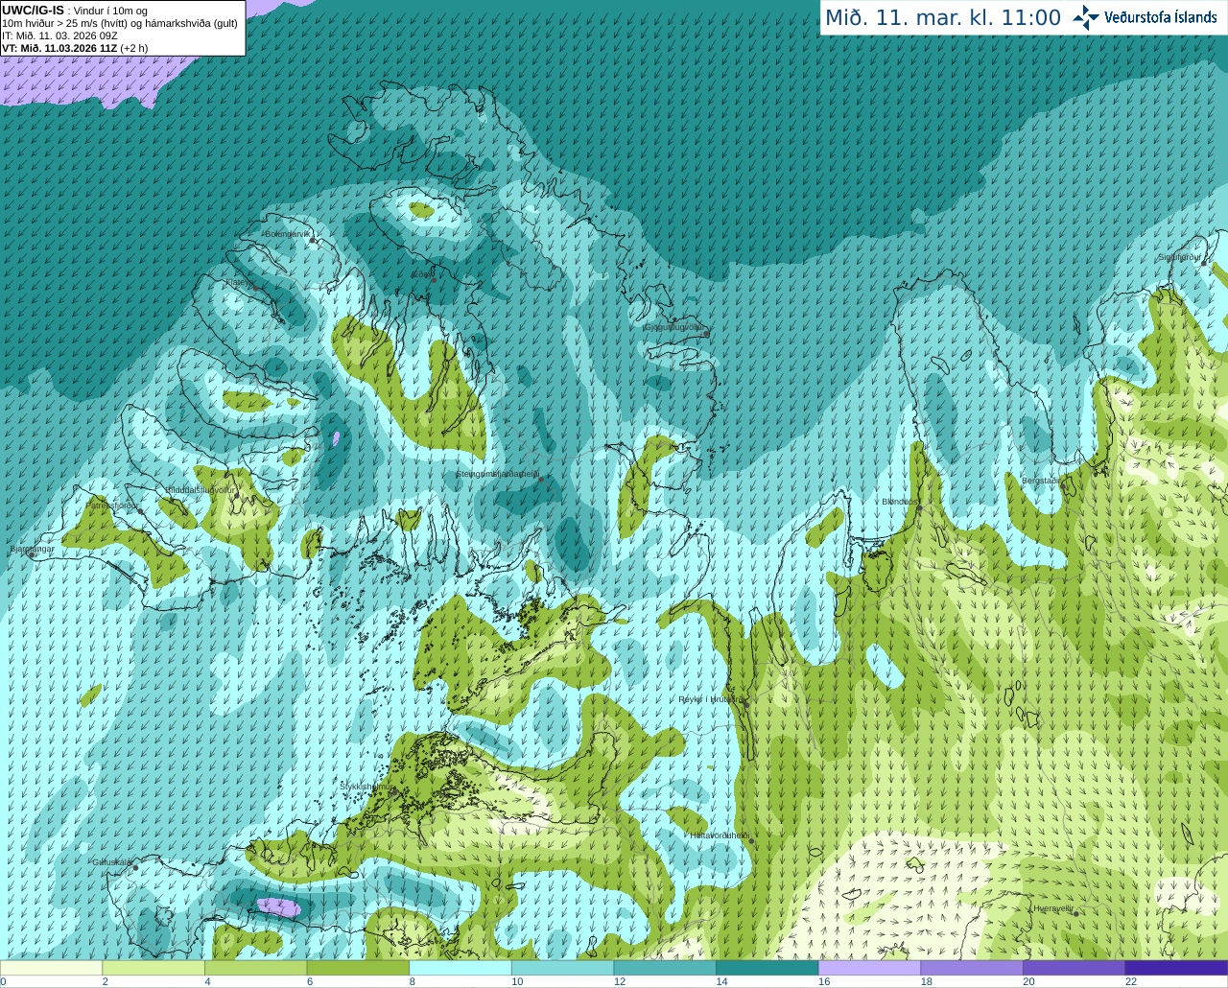Screen dimensions: 1228x988
Task: Select the date label Mið. 11. mar. kl. 11:00
Action: click(943, 18)
